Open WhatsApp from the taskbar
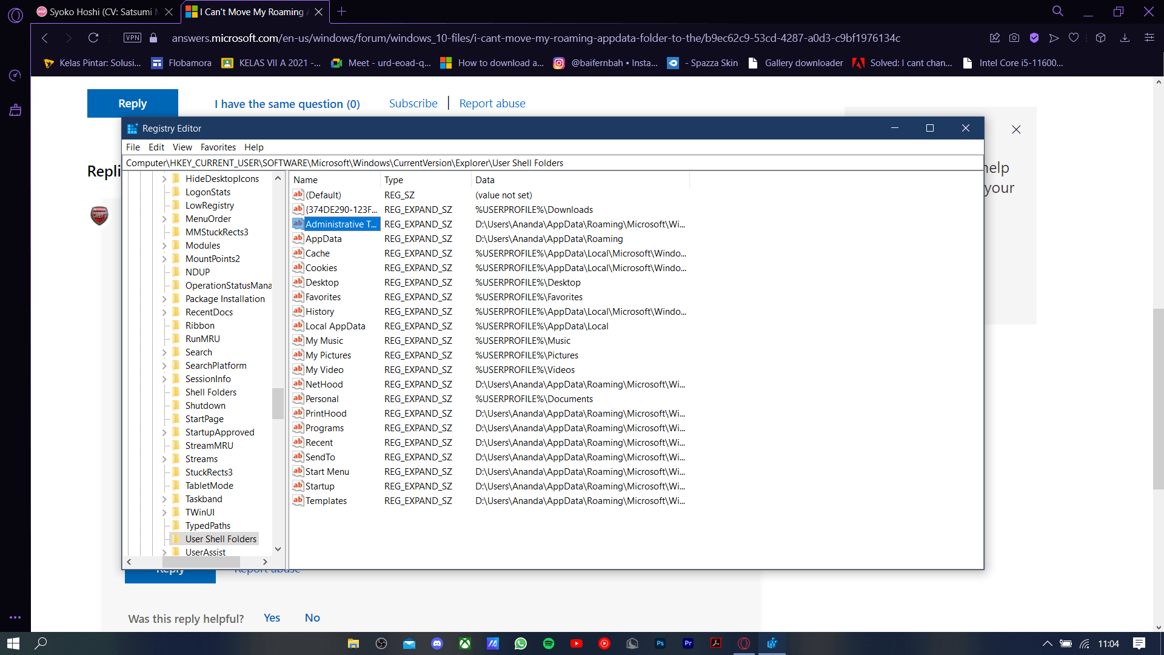 [x=521, y=643]
